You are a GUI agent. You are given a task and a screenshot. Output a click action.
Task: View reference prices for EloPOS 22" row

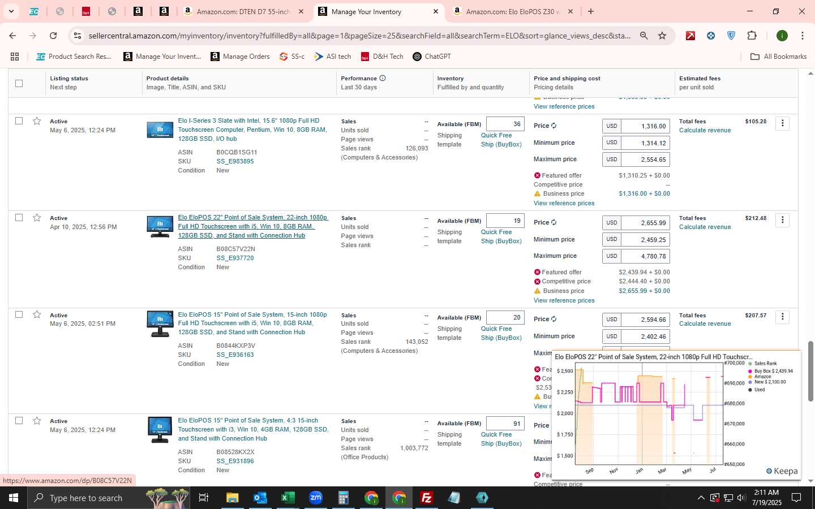coord(564,300)
